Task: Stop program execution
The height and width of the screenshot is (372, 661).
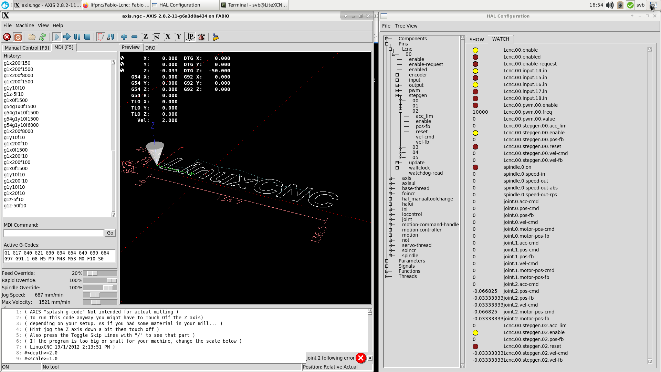Action: point(87,37)
